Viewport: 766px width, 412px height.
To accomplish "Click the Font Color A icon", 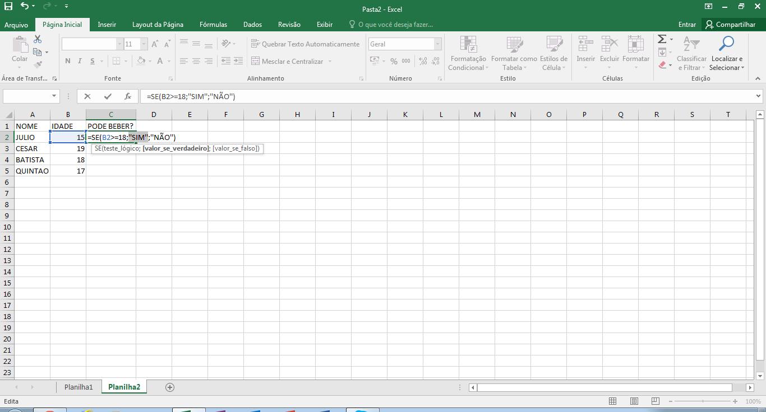I will [x=160, y=61].
